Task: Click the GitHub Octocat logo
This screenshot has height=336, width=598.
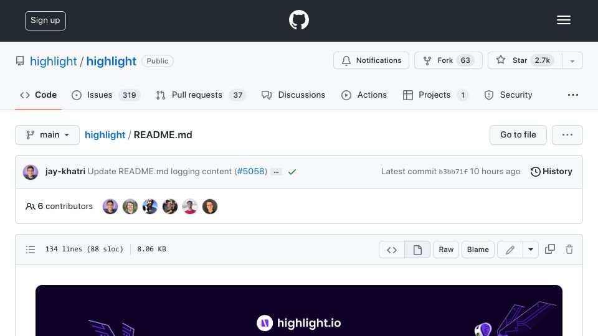Action: click(x=298, y=20)
